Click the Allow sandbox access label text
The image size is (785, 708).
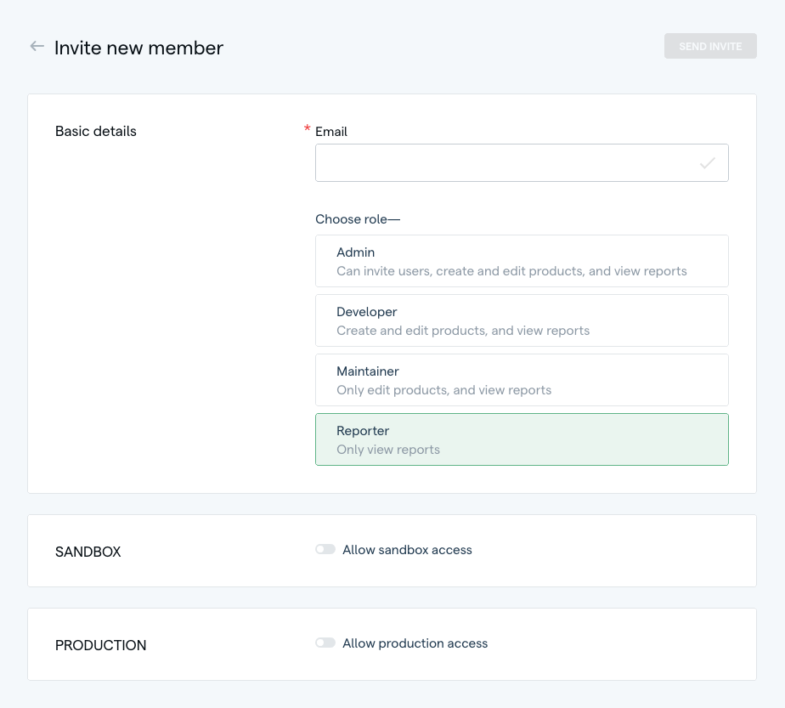click(x=407, y=550)
